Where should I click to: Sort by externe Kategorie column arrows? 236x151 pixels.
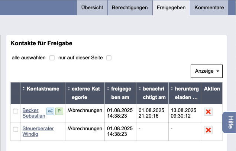pyautogui.click(x=69, y=89)
